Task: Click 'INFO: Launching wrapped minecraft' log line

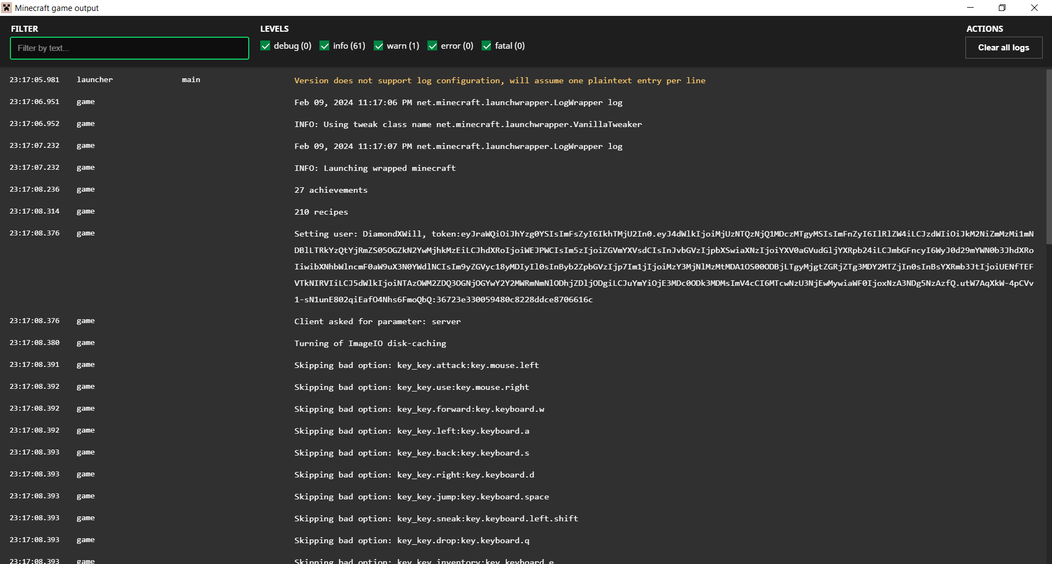Action: [x=375, y=168]
